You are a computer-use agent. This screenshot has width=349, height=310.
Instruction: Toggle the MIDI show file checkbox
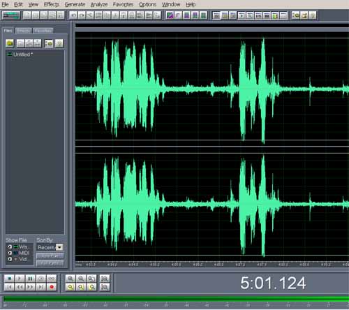click(x=10, y=253)
